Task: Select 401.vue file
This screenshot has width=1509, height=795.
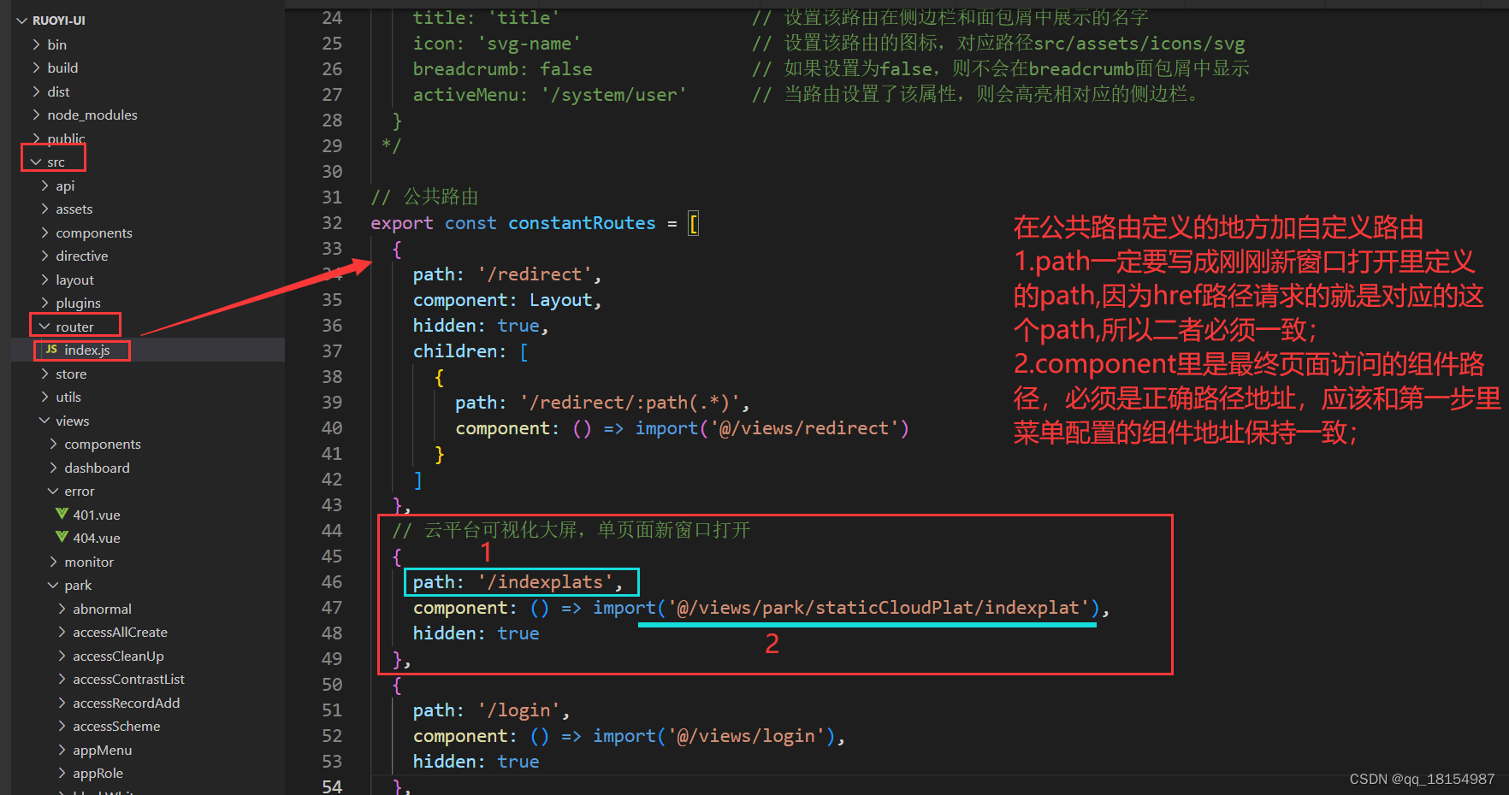Action: coord(97,515)
